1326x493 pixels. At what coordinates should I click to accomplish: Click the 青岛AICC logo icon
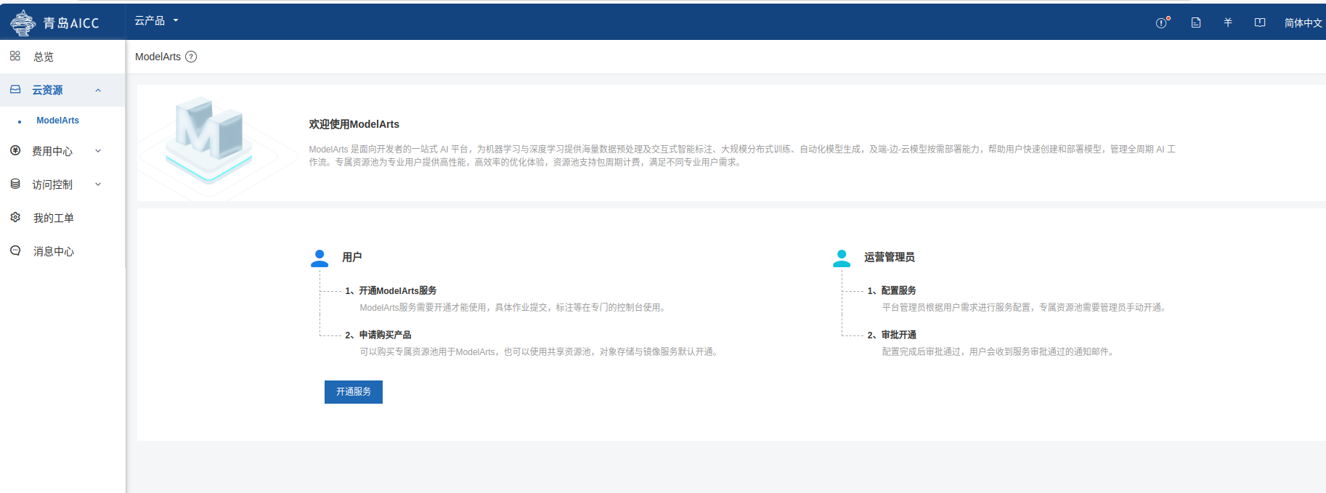pyautogui.click(x=23, y=23)
